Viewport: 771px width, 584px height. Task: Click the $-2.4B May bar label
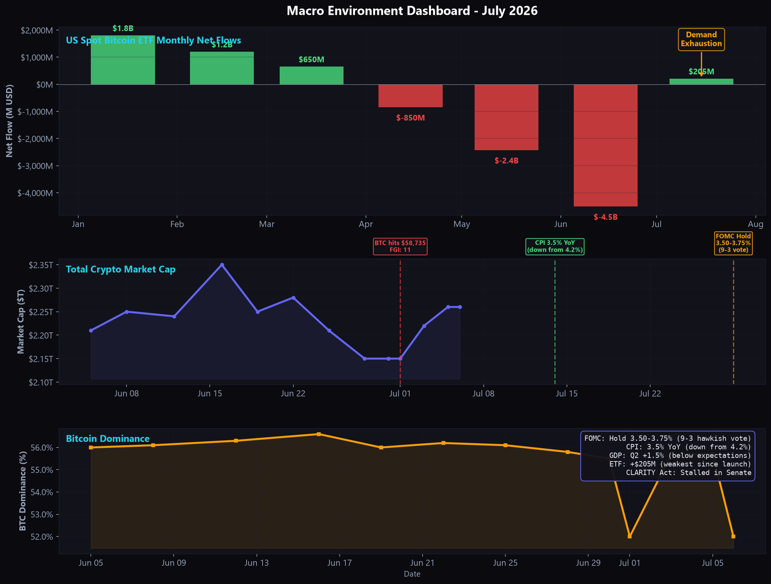[x=507, y=161]
